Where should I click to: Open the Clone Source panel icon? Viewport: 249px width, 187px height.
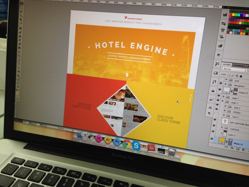click(222, 36)
